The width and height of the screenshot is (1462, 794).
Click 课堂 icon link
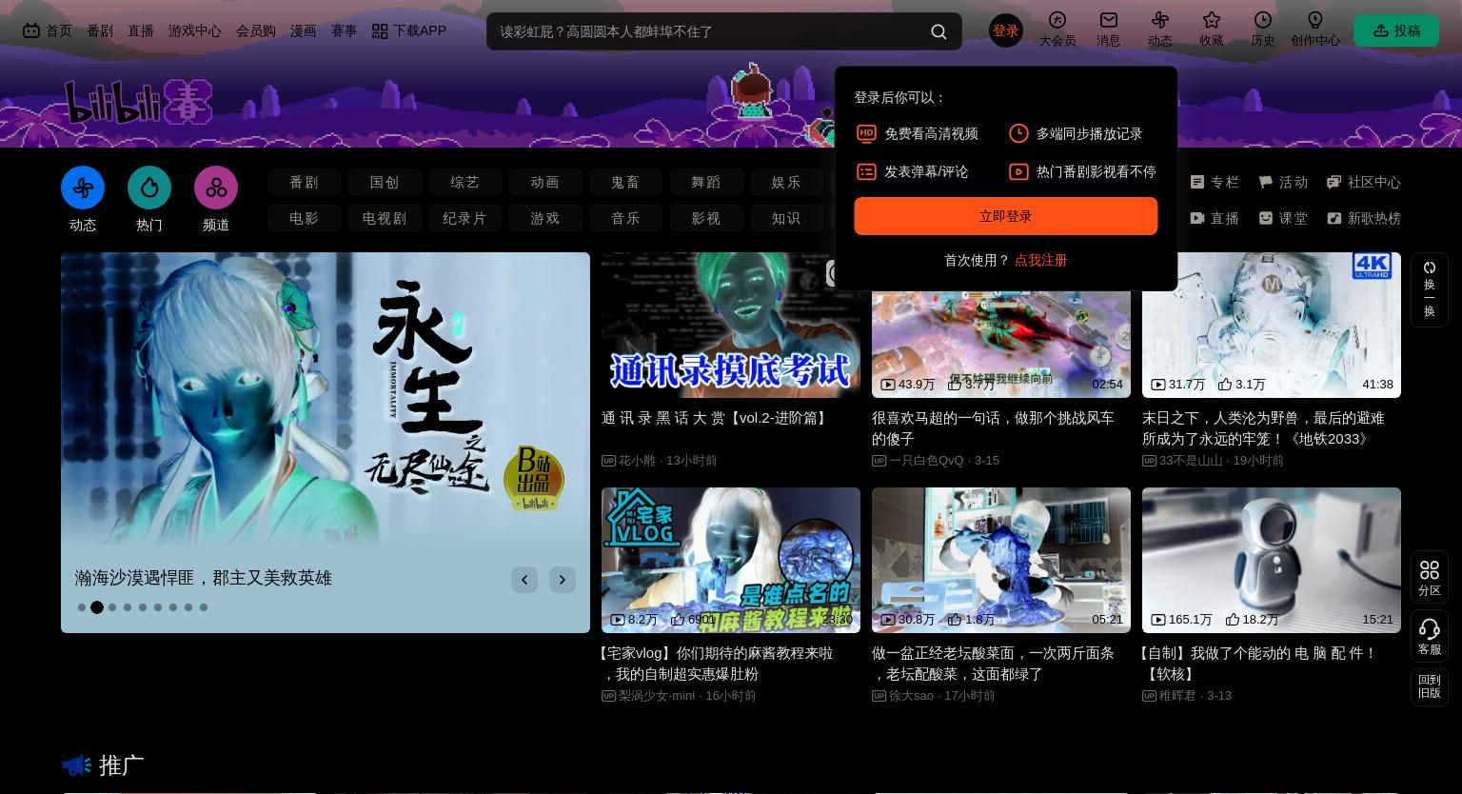1283,218
